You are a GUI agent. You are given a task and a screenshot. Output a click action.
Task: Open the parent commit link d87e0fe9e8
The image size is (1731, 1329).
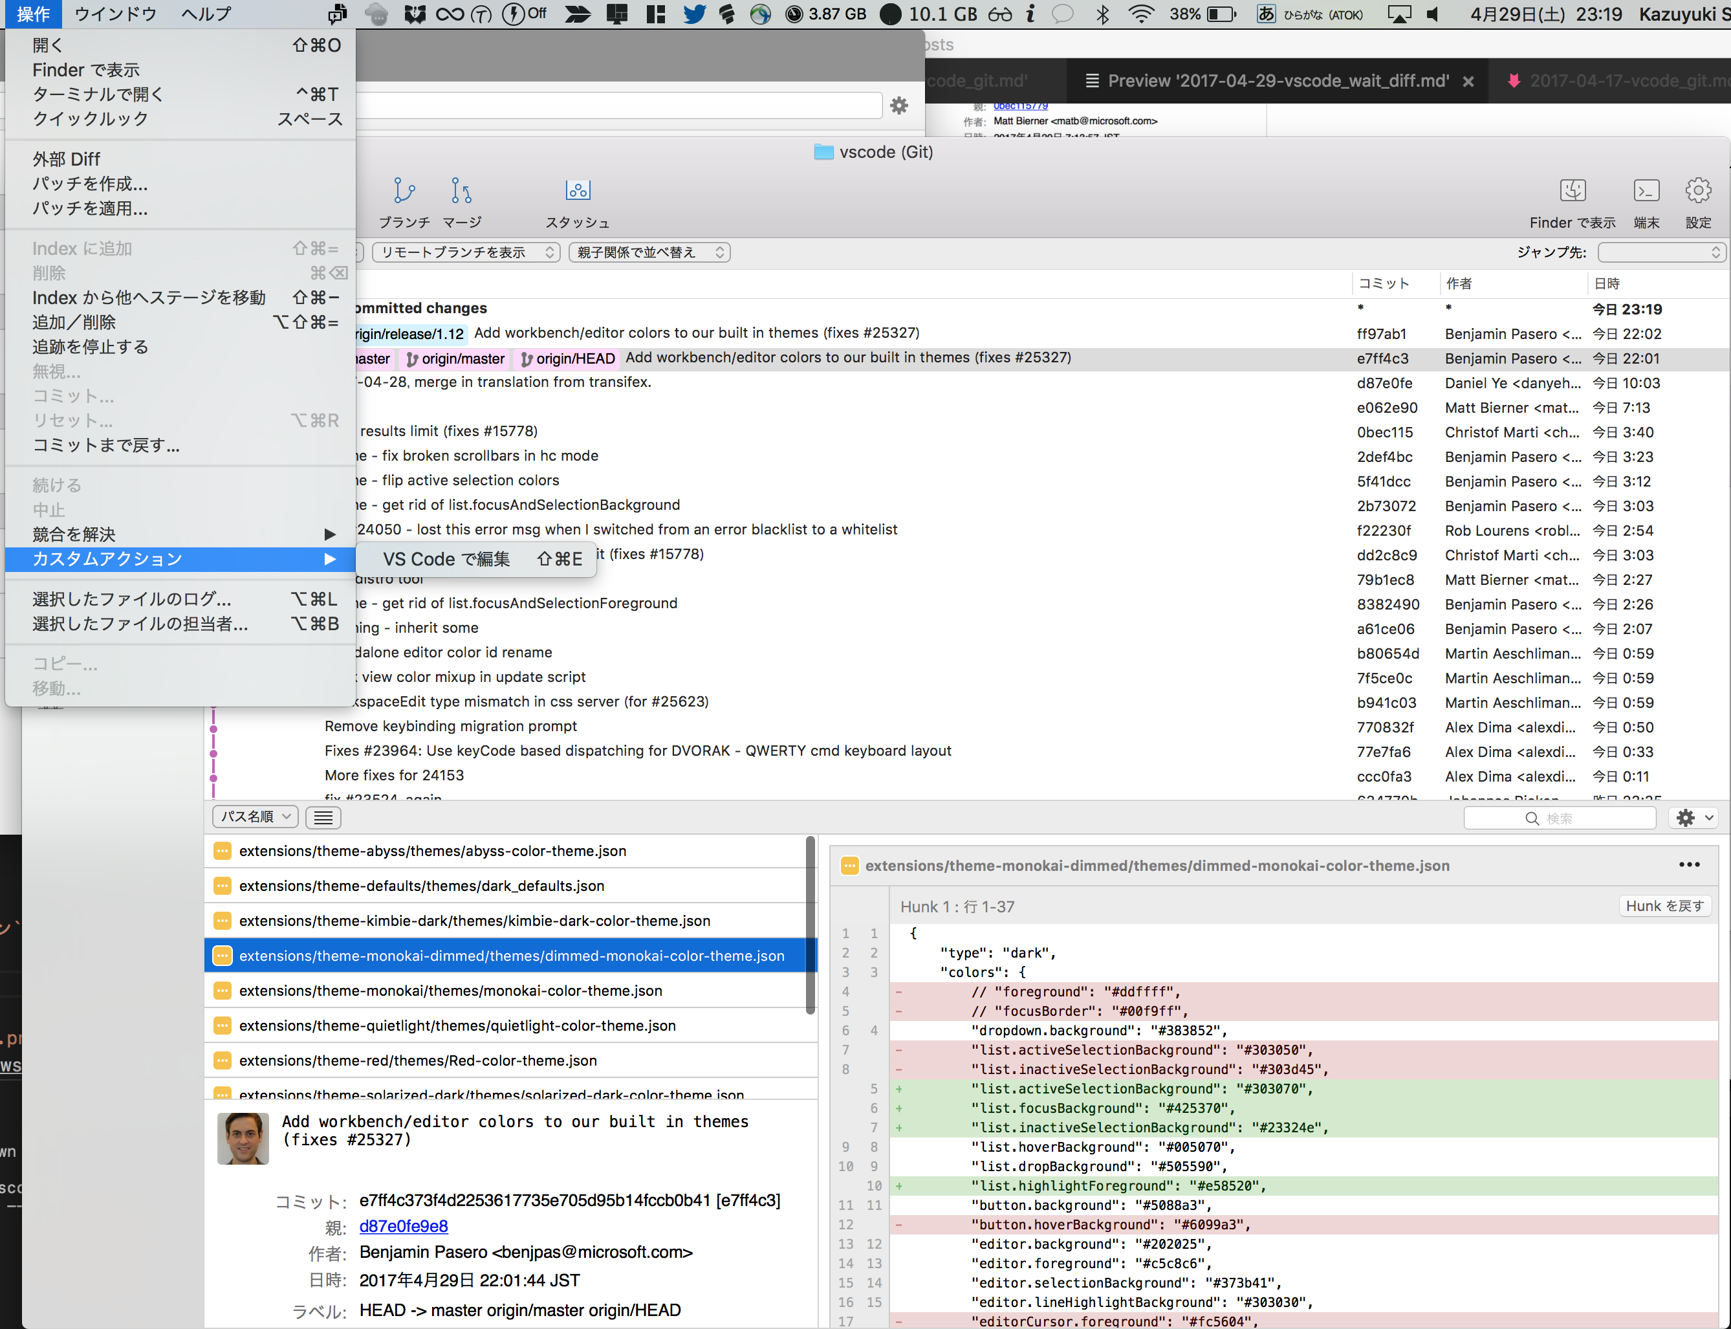point(403,1226)
